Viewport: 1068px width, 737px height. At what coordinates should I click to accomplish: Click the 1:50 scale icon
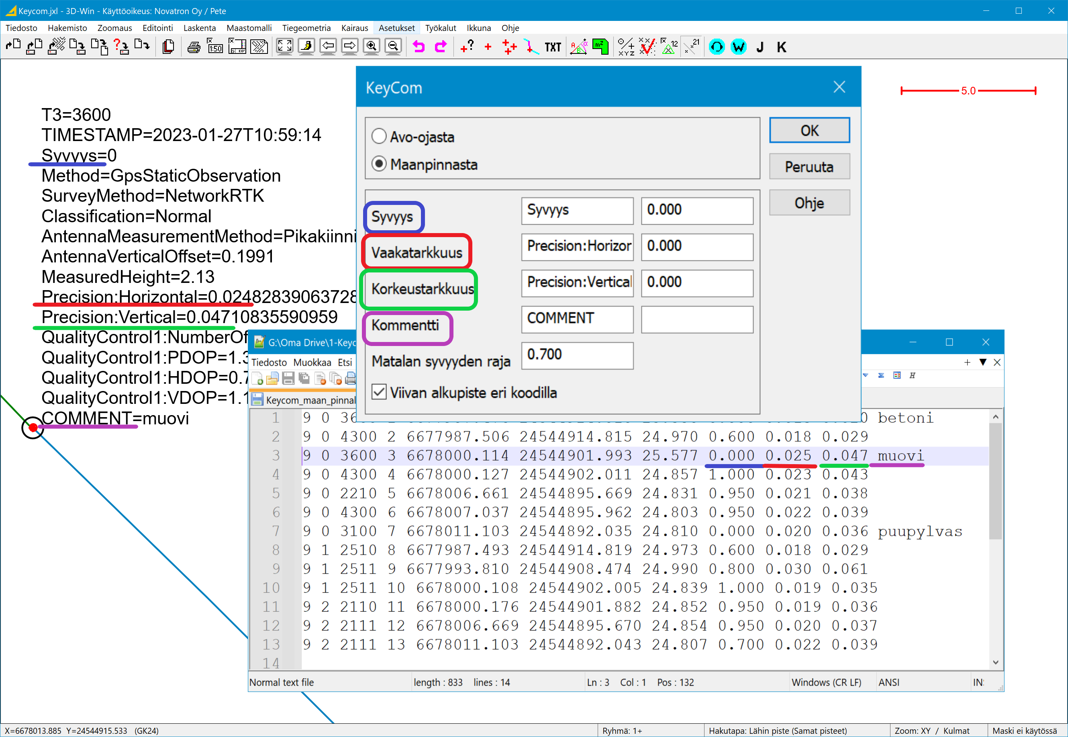pyautogui.click(x=215, y=47)
